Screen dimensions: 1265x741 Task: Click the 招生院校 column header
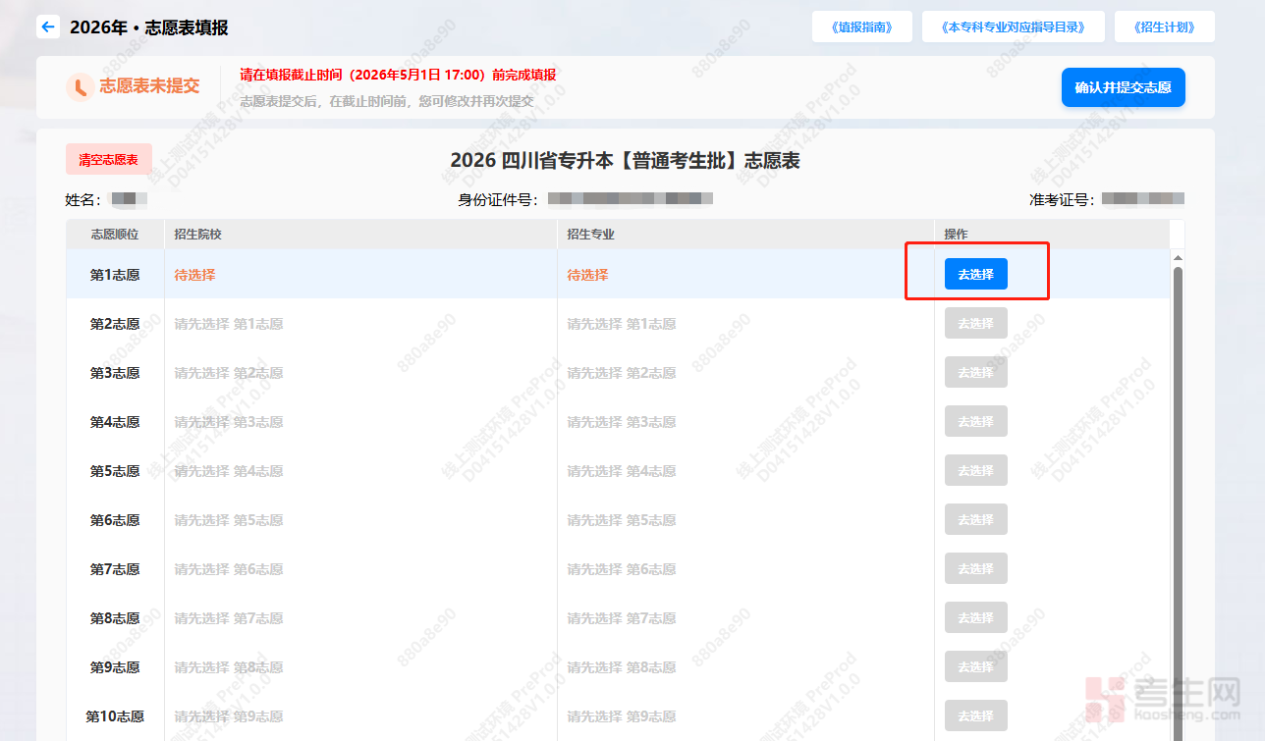pyautogui.click(x=197, y=235)
